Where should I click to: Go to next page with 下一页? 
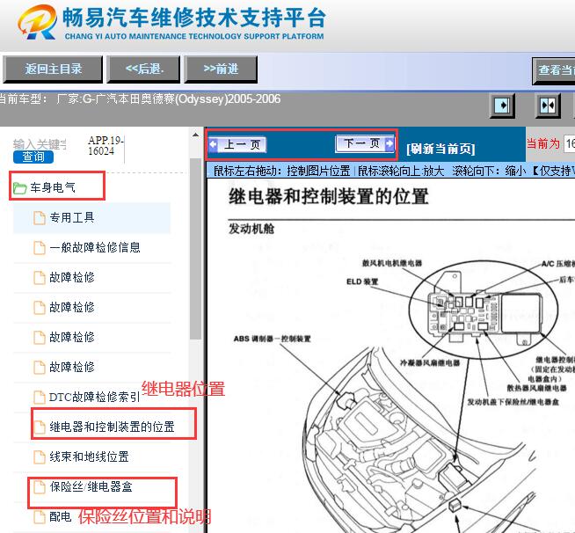coord(365,143)
